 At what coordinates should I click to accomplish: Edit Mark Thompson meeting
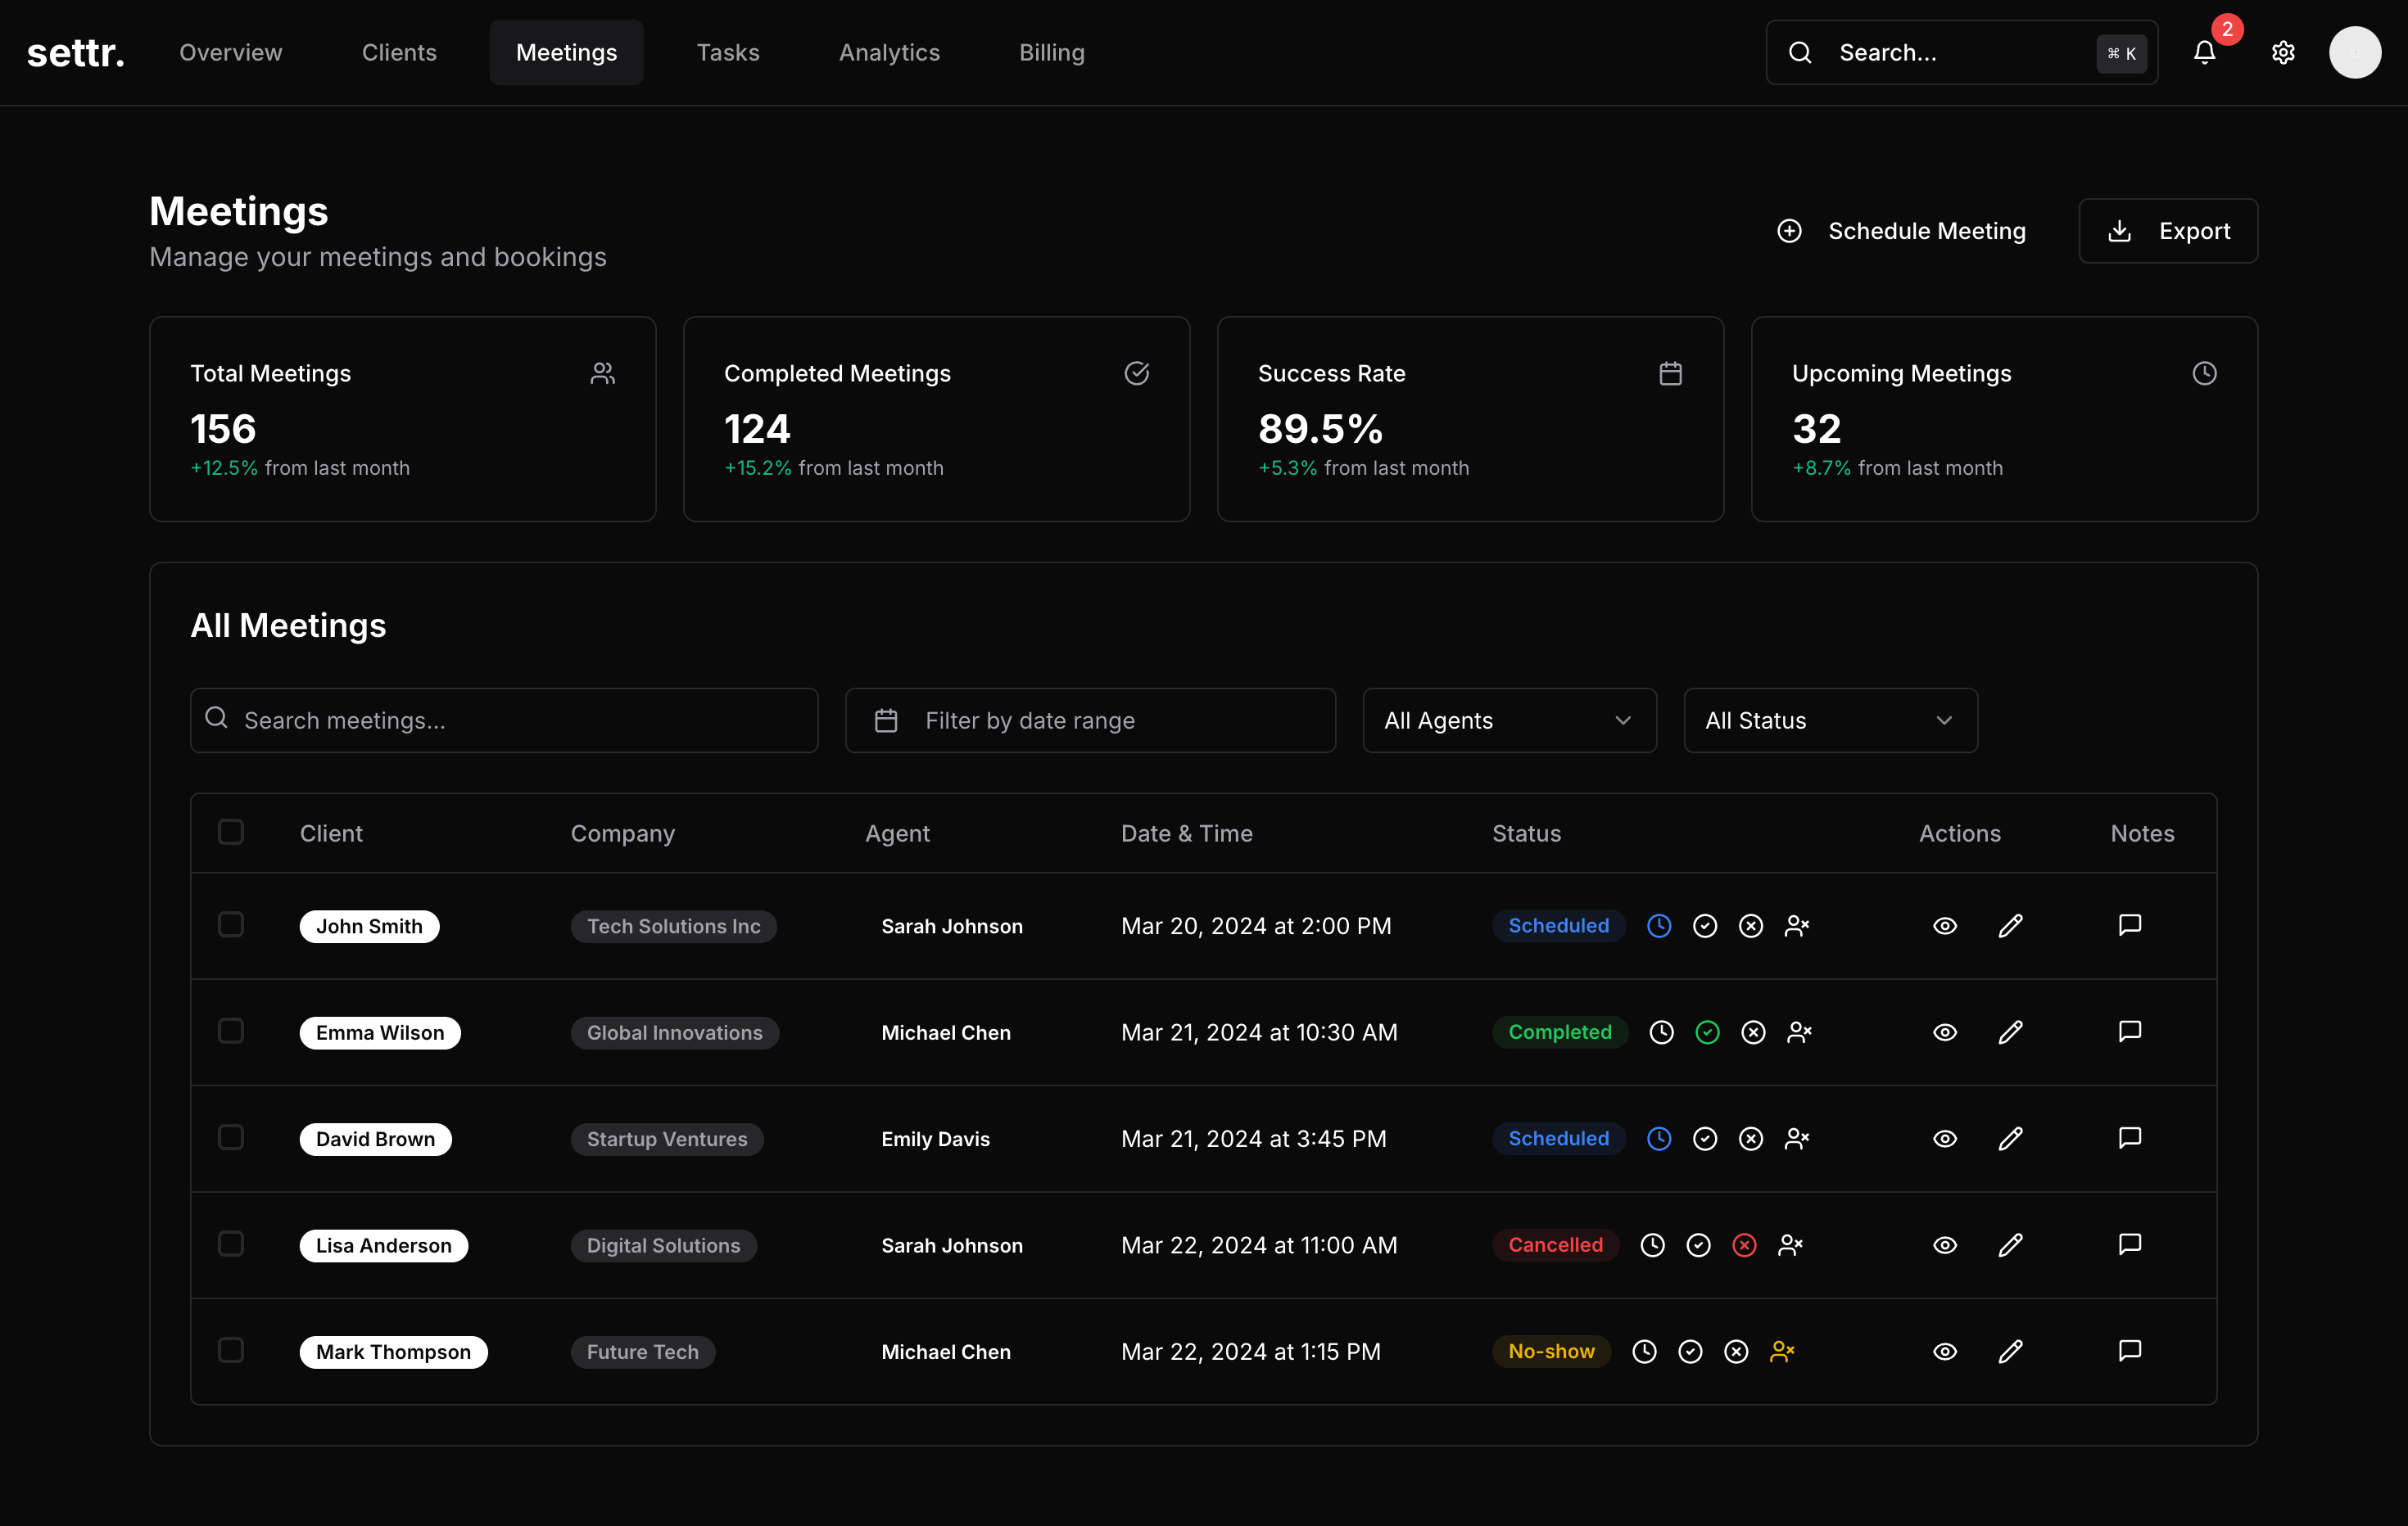[x=2011, y=1352]
